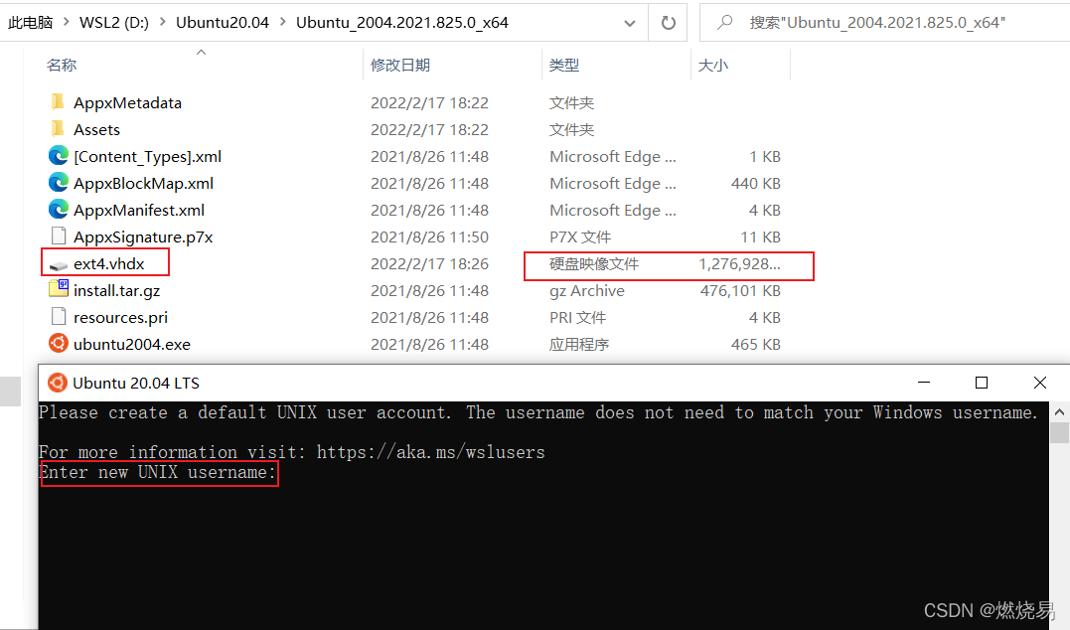Select the [Content_Types].xml file name

coord(147,156)
